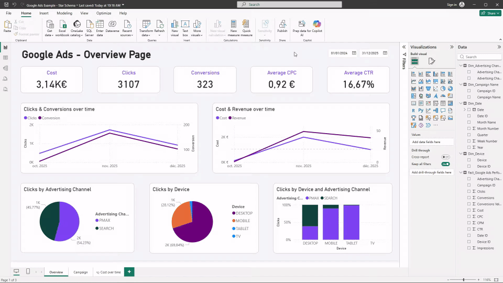Check the Device field under Dim_Device
The height and width of the screenshot is (283, 503).
click(x=469, y=160)
